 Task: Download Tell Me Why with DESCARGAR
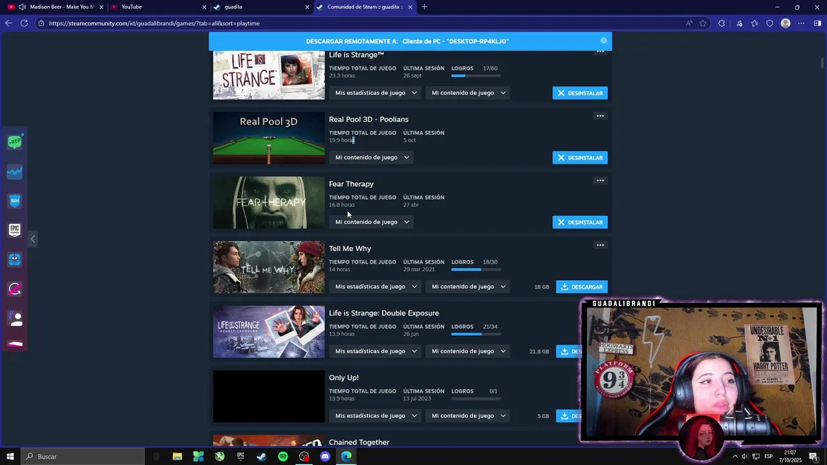[x=582, y=287]
